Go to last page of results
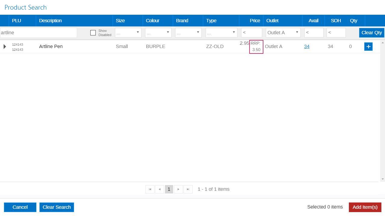Screen dimensions: 385x216 tap(188, 189)
